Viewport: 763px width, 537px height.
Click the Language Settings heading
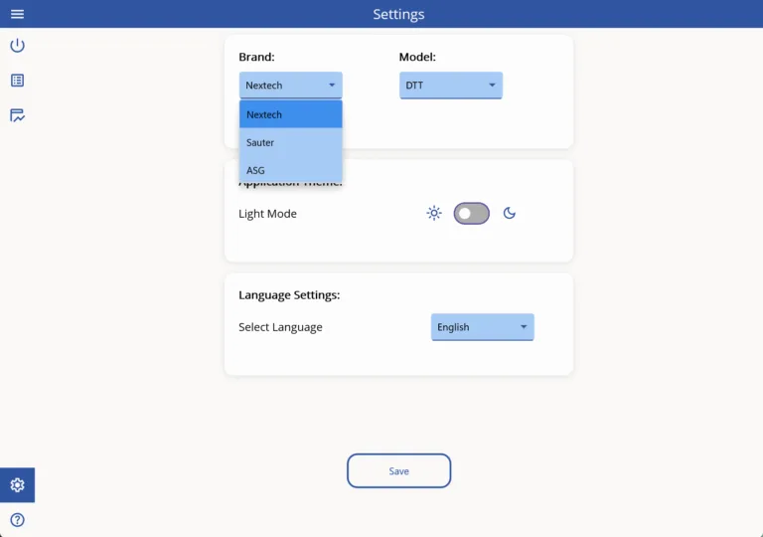(289, 295)
